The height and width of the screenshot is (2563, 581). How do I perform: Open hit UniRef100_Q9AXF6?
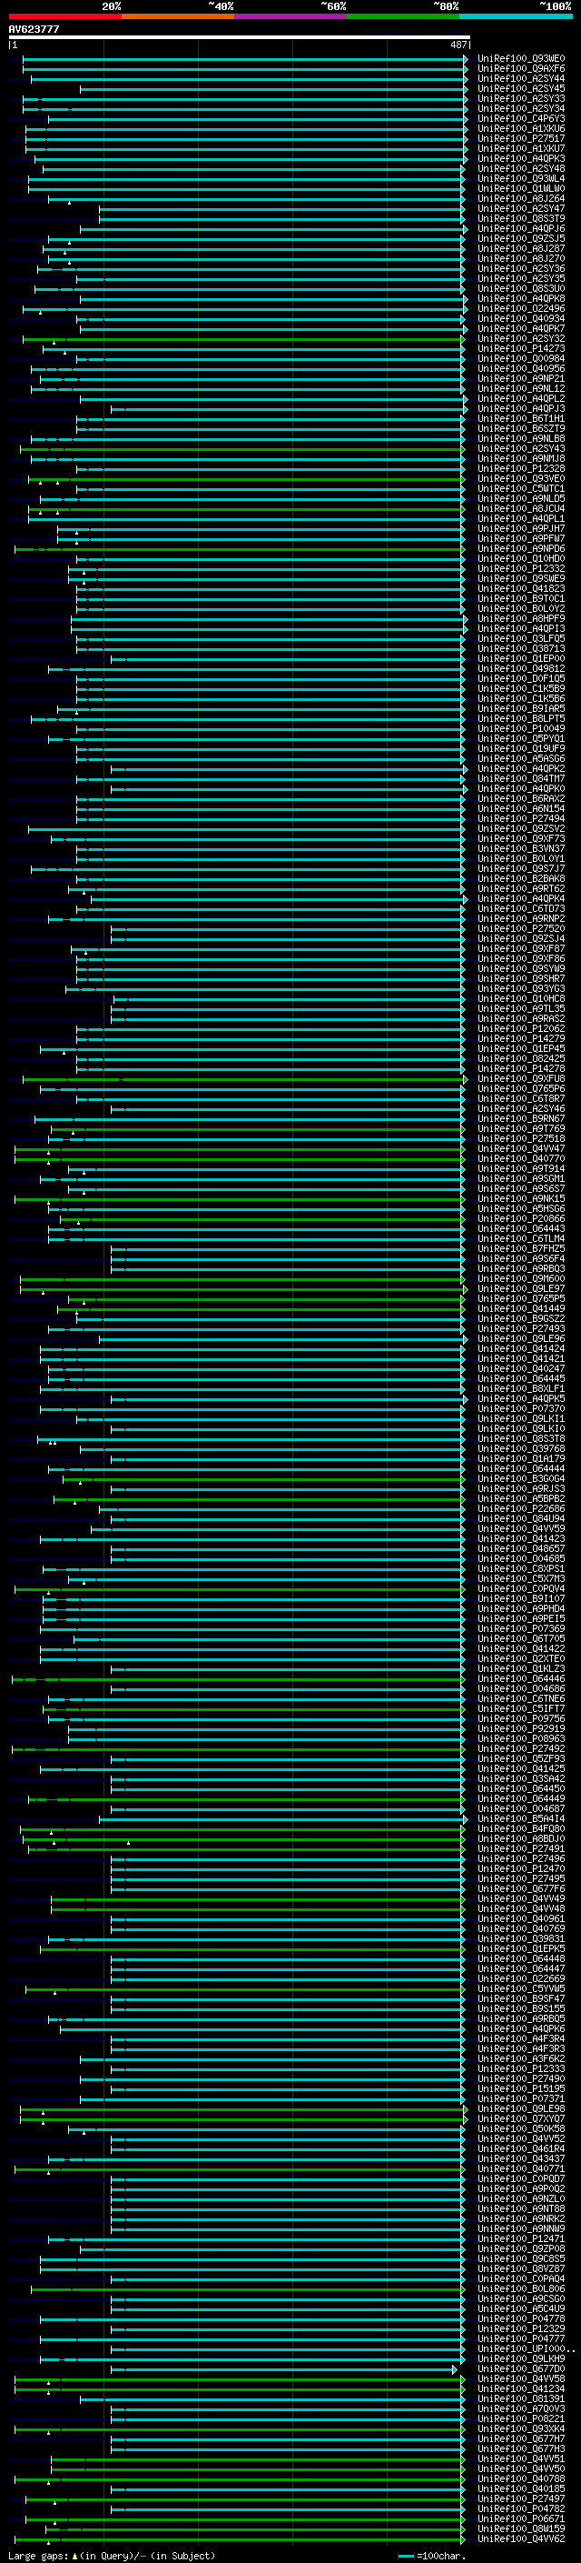pyautogui.click(x=521, y=69)
